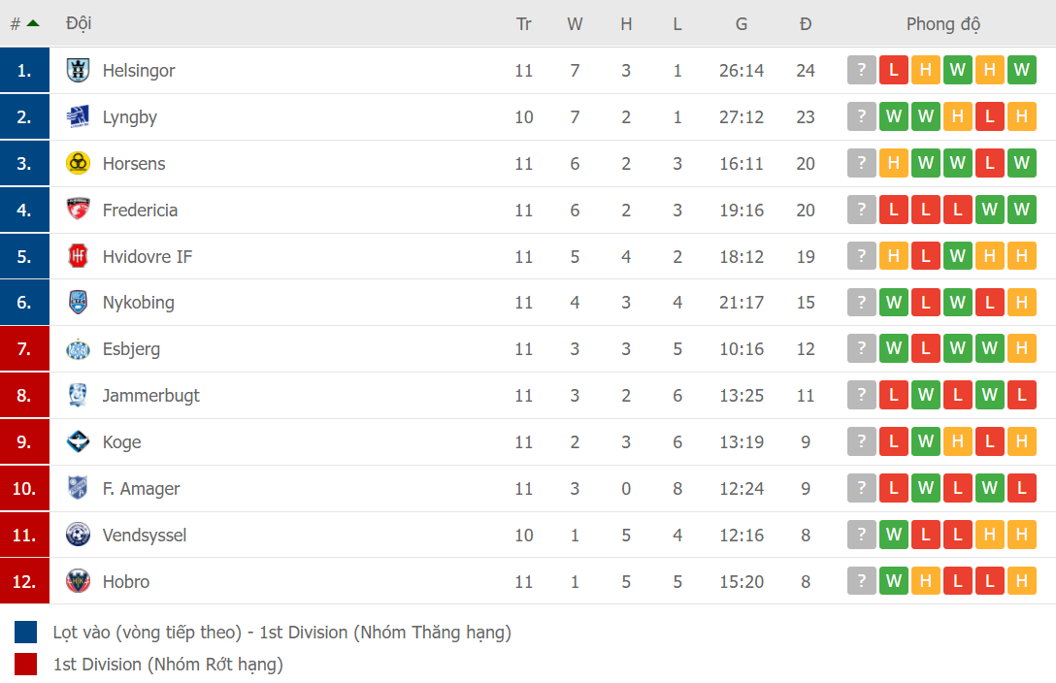The image size is (1056, 683).
Task: Click the Helsingor team crest icon
Action: (x=78, y=71)
